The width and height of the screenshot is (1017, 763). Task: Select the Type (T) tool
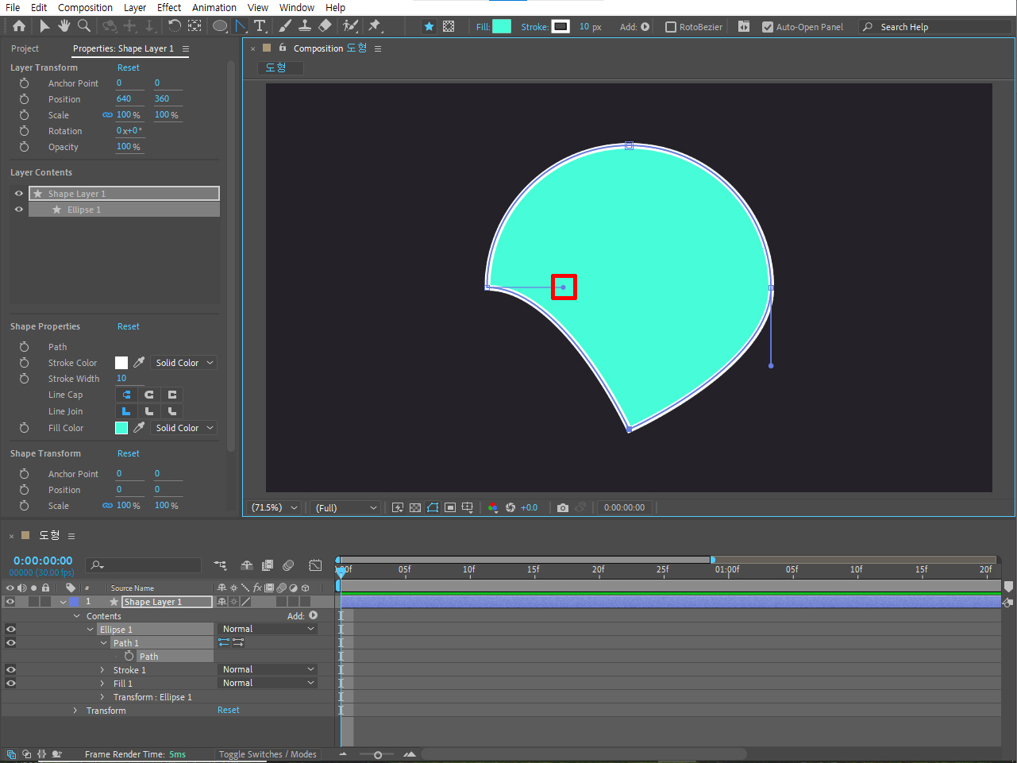click(260, 26)
